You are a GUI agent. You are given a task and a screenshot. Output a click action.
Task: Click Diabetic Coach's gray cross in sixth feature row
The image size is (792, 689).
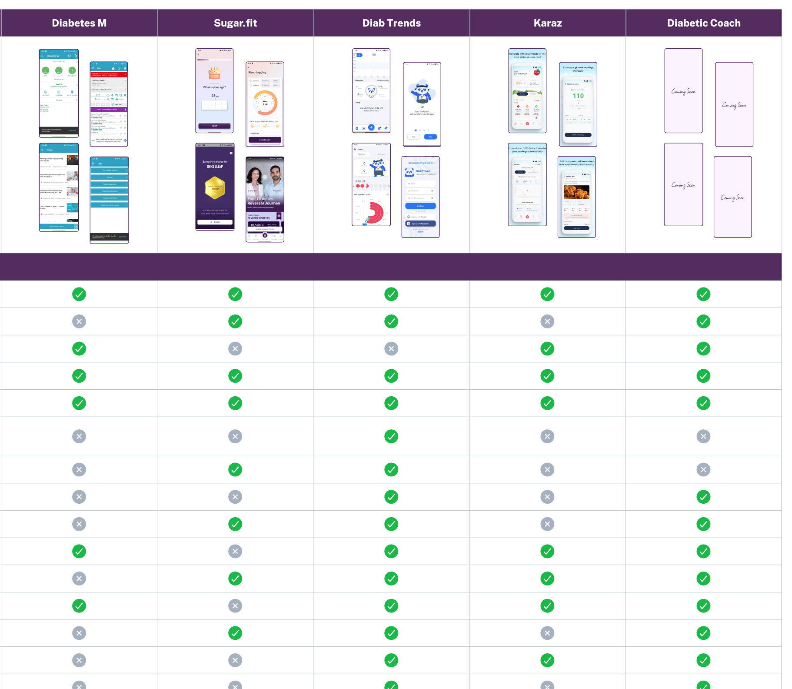click(703, 436)
